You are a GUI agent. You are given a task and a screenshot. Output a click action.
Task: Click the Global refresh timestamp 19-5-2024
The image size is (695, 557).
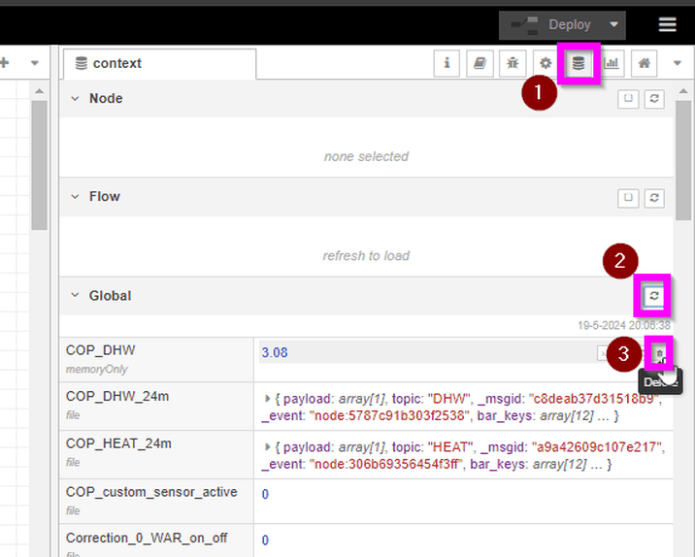(x=623, y=326)
